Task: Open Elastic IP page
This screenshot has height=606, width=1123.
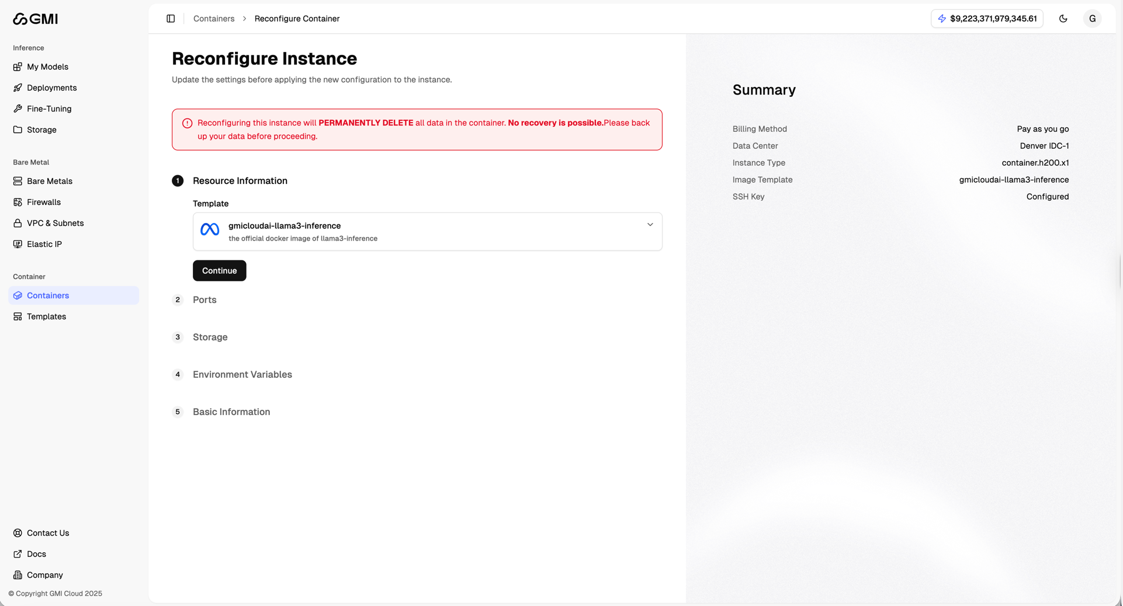Action: tap(74, 244)
